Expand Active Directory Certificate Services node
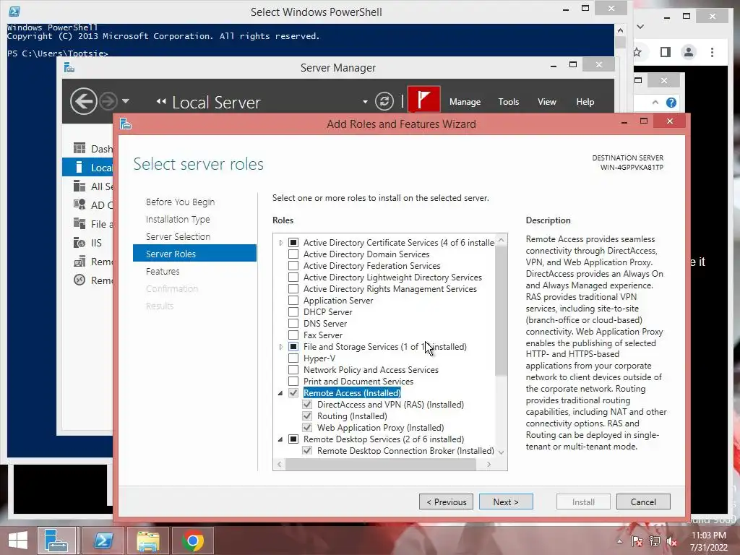This screenshot has width=740, height=555. click(281, 243)
